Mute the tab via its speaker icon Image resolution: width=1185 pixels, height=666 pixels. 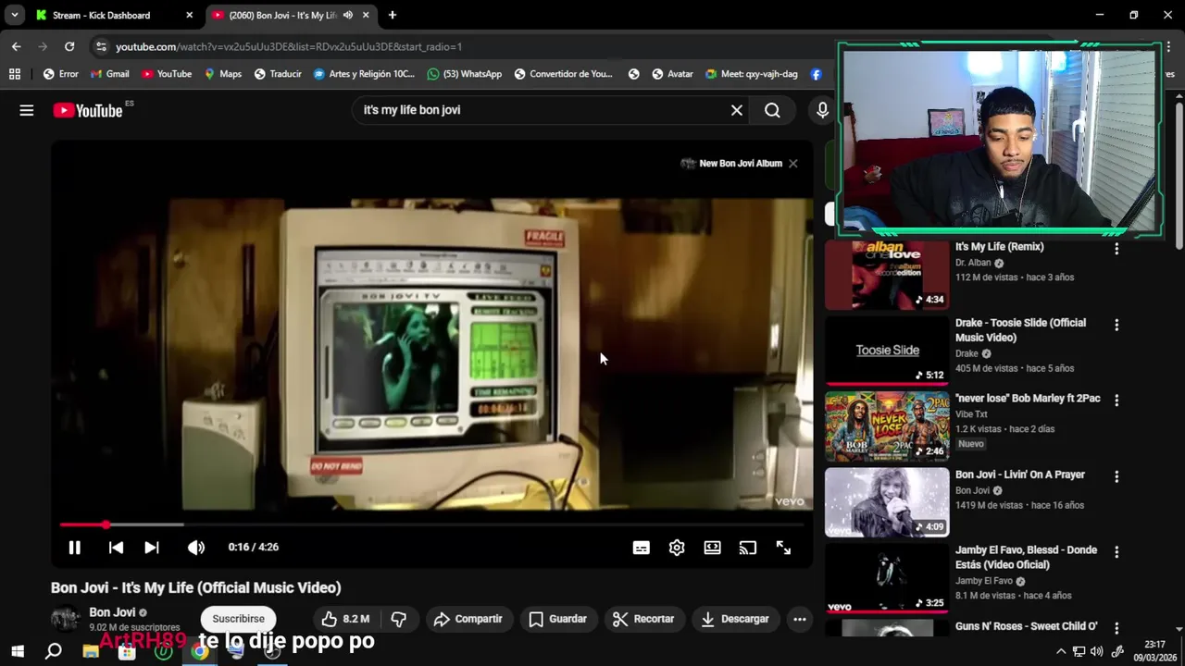348,15
